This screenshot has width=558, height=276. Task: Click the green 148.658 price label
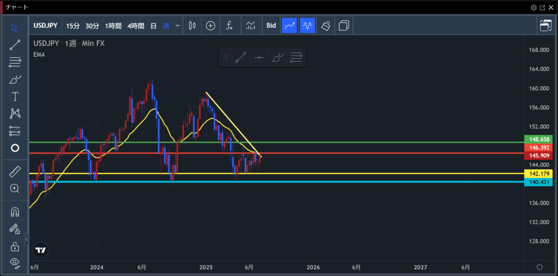[x=539, y=139]
